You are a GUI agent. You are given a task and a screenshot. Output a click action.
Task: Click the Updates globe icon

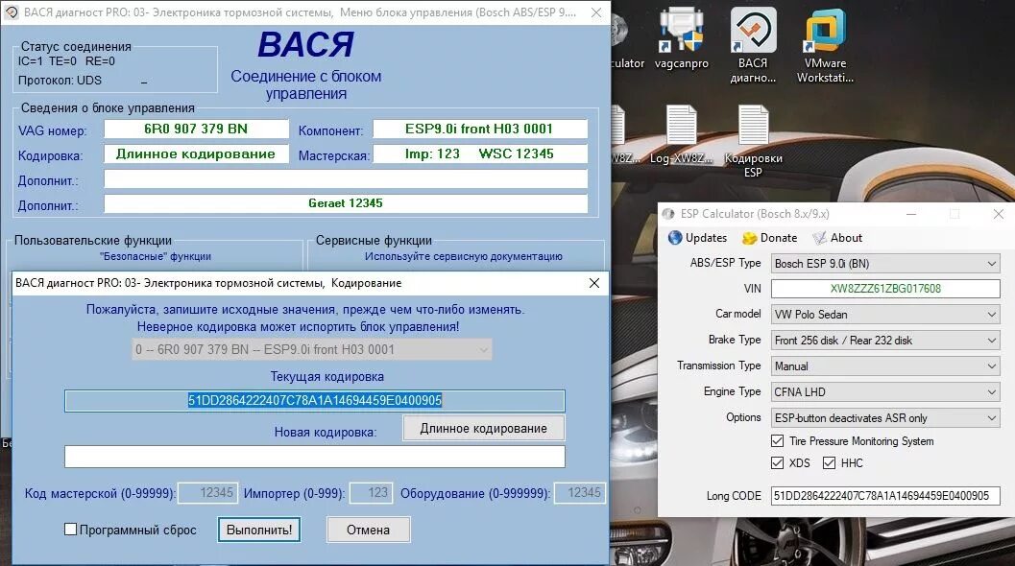(675, 237)
